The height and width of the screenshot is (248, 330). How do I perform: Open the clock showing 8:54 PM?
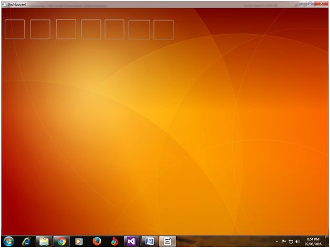313,242
